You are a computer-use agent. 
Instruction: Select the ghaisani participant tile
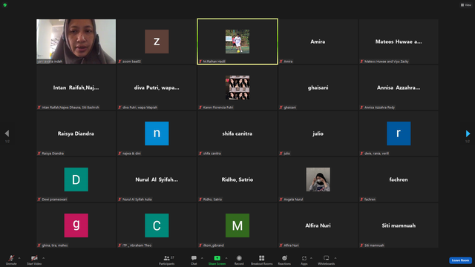[x=318, y=88]
